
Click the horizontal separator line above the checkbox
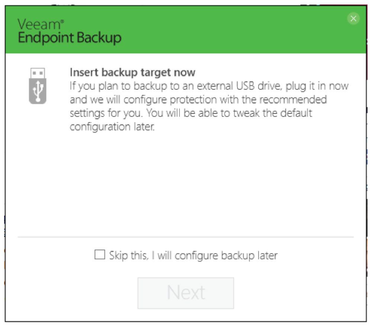pyautogui.click(x=185, y=237)
